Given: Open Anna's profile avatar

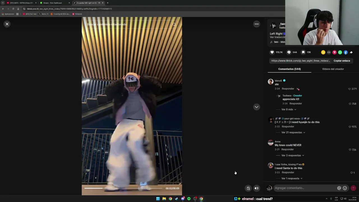Looking at the screenshot, I should (270, 143).
